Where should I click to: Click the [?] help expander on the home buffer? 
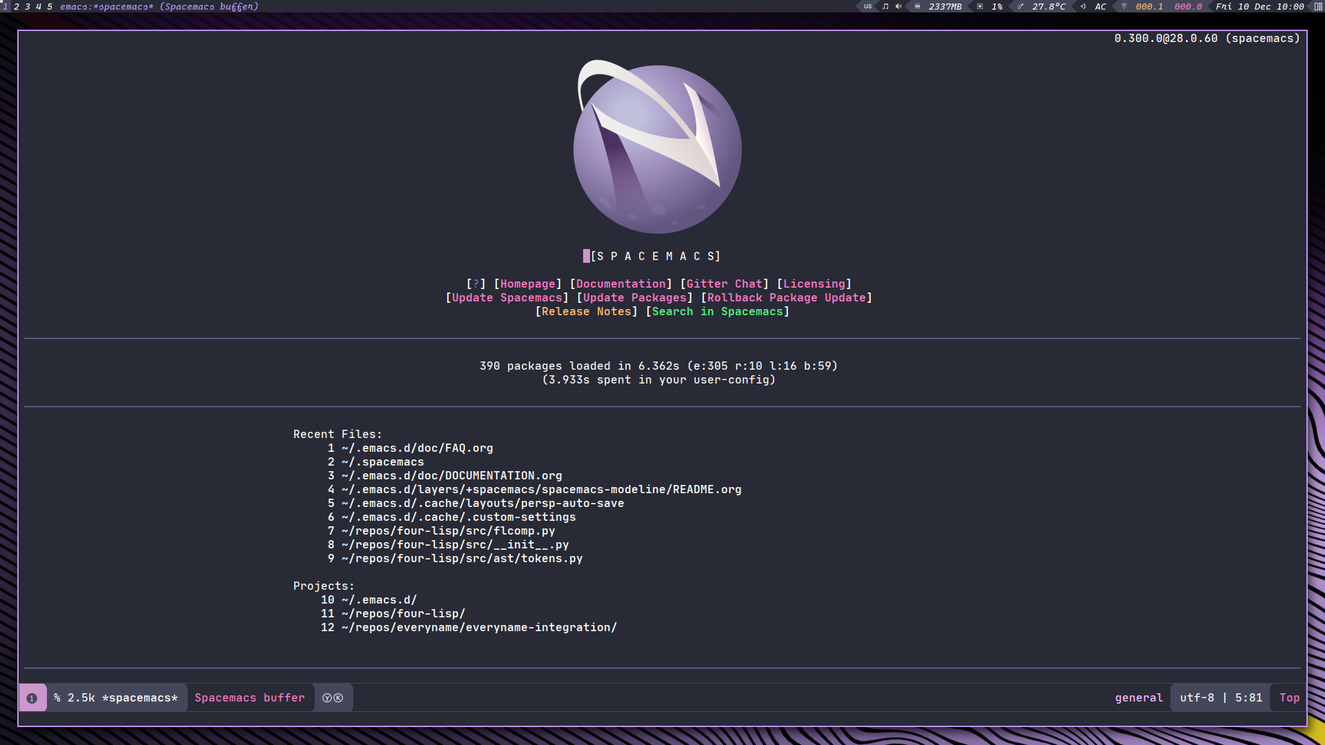click(x=475, y=284)
